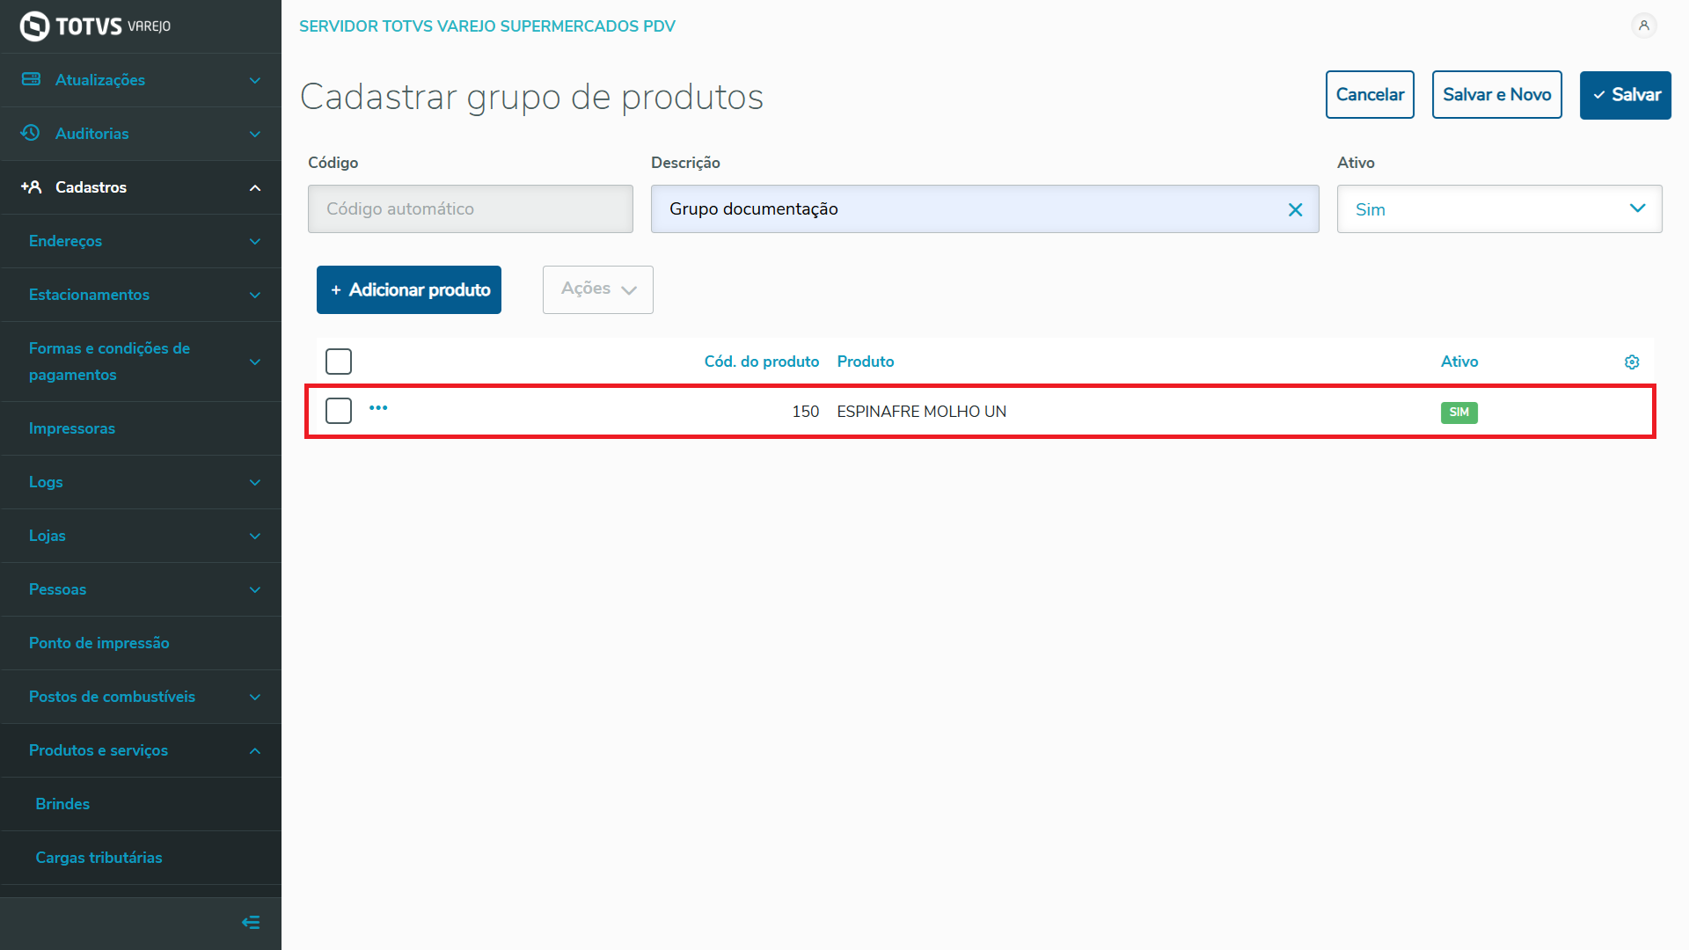
Task: Click the Cadastros add-person icon
Action: [x=31, y=187]
